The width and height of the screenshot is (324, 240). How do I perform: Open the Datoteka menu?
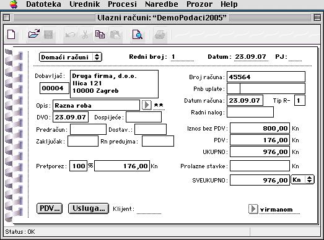click(43, 4)
